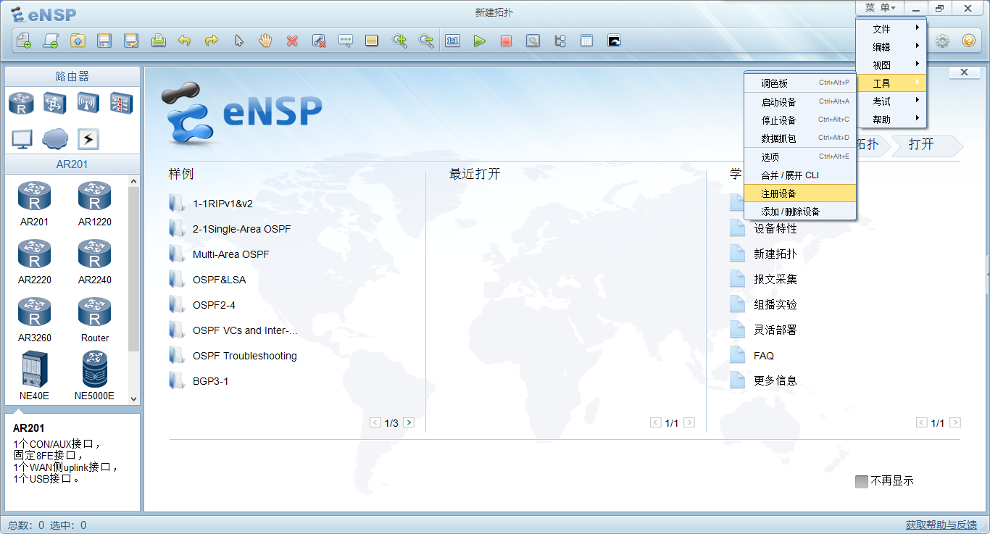Click the show grid icon
The width and height of the screenshot is (990, 534).
pyautogui.click(x=586, y=41)
